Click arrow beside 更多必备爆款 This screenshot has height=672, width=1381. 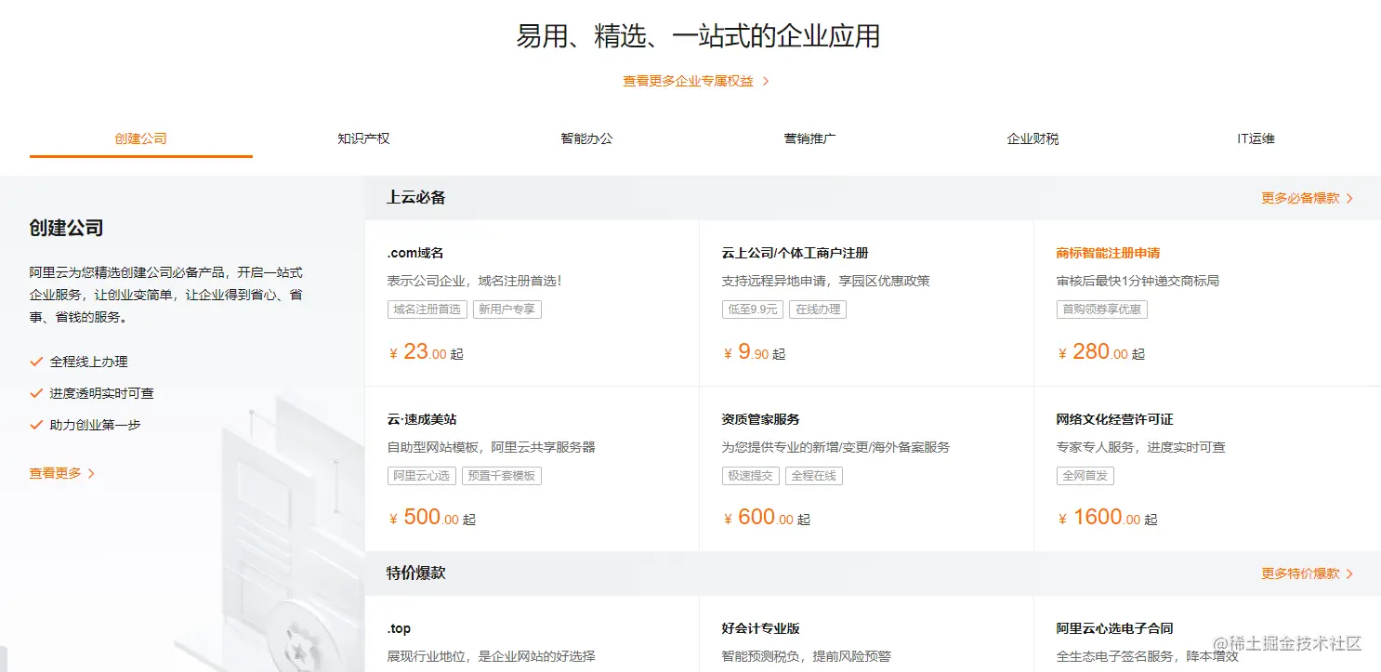click(x=1349, y=198)
